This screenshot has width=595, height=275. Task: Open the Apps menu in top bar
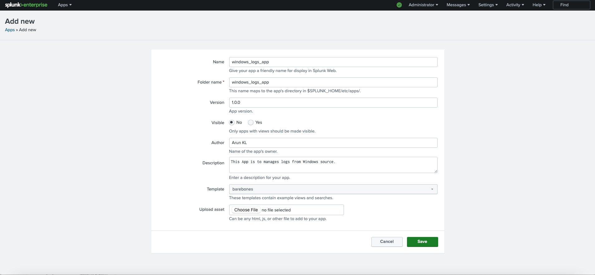[x=65, y=5]
